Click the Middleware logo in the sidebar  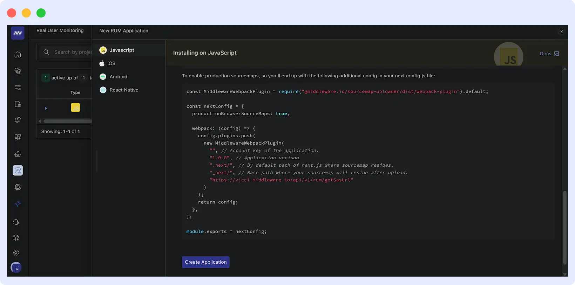point(18,33)
